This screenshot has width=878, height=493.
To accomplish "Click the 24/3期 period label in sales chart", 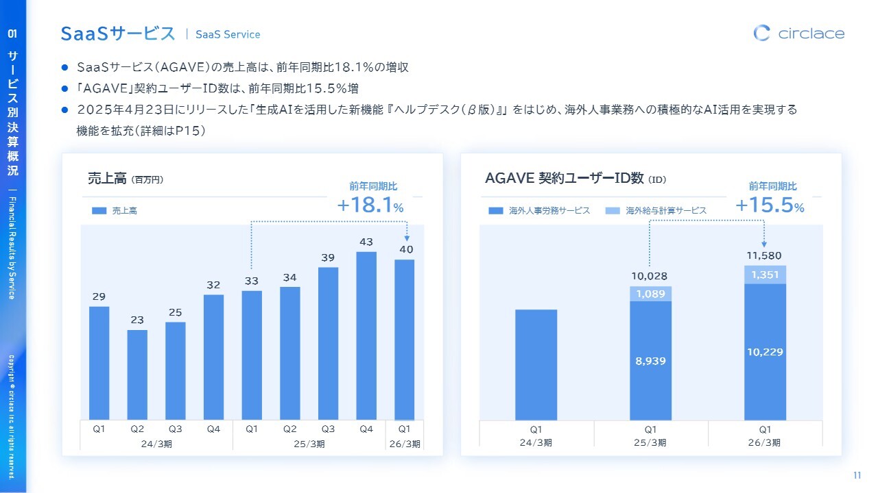I will (x=156, y=443).
